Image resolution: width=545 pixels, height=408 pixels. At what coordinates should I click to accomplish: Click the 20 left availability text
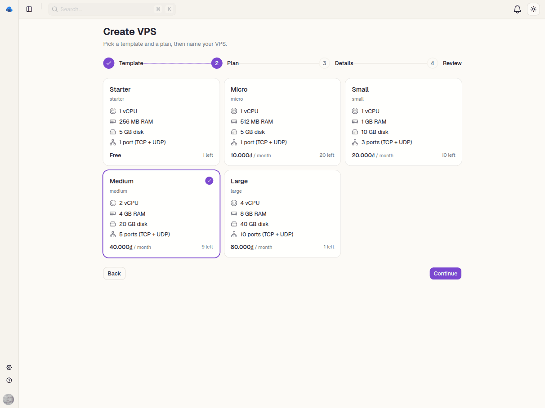point(327,155)
